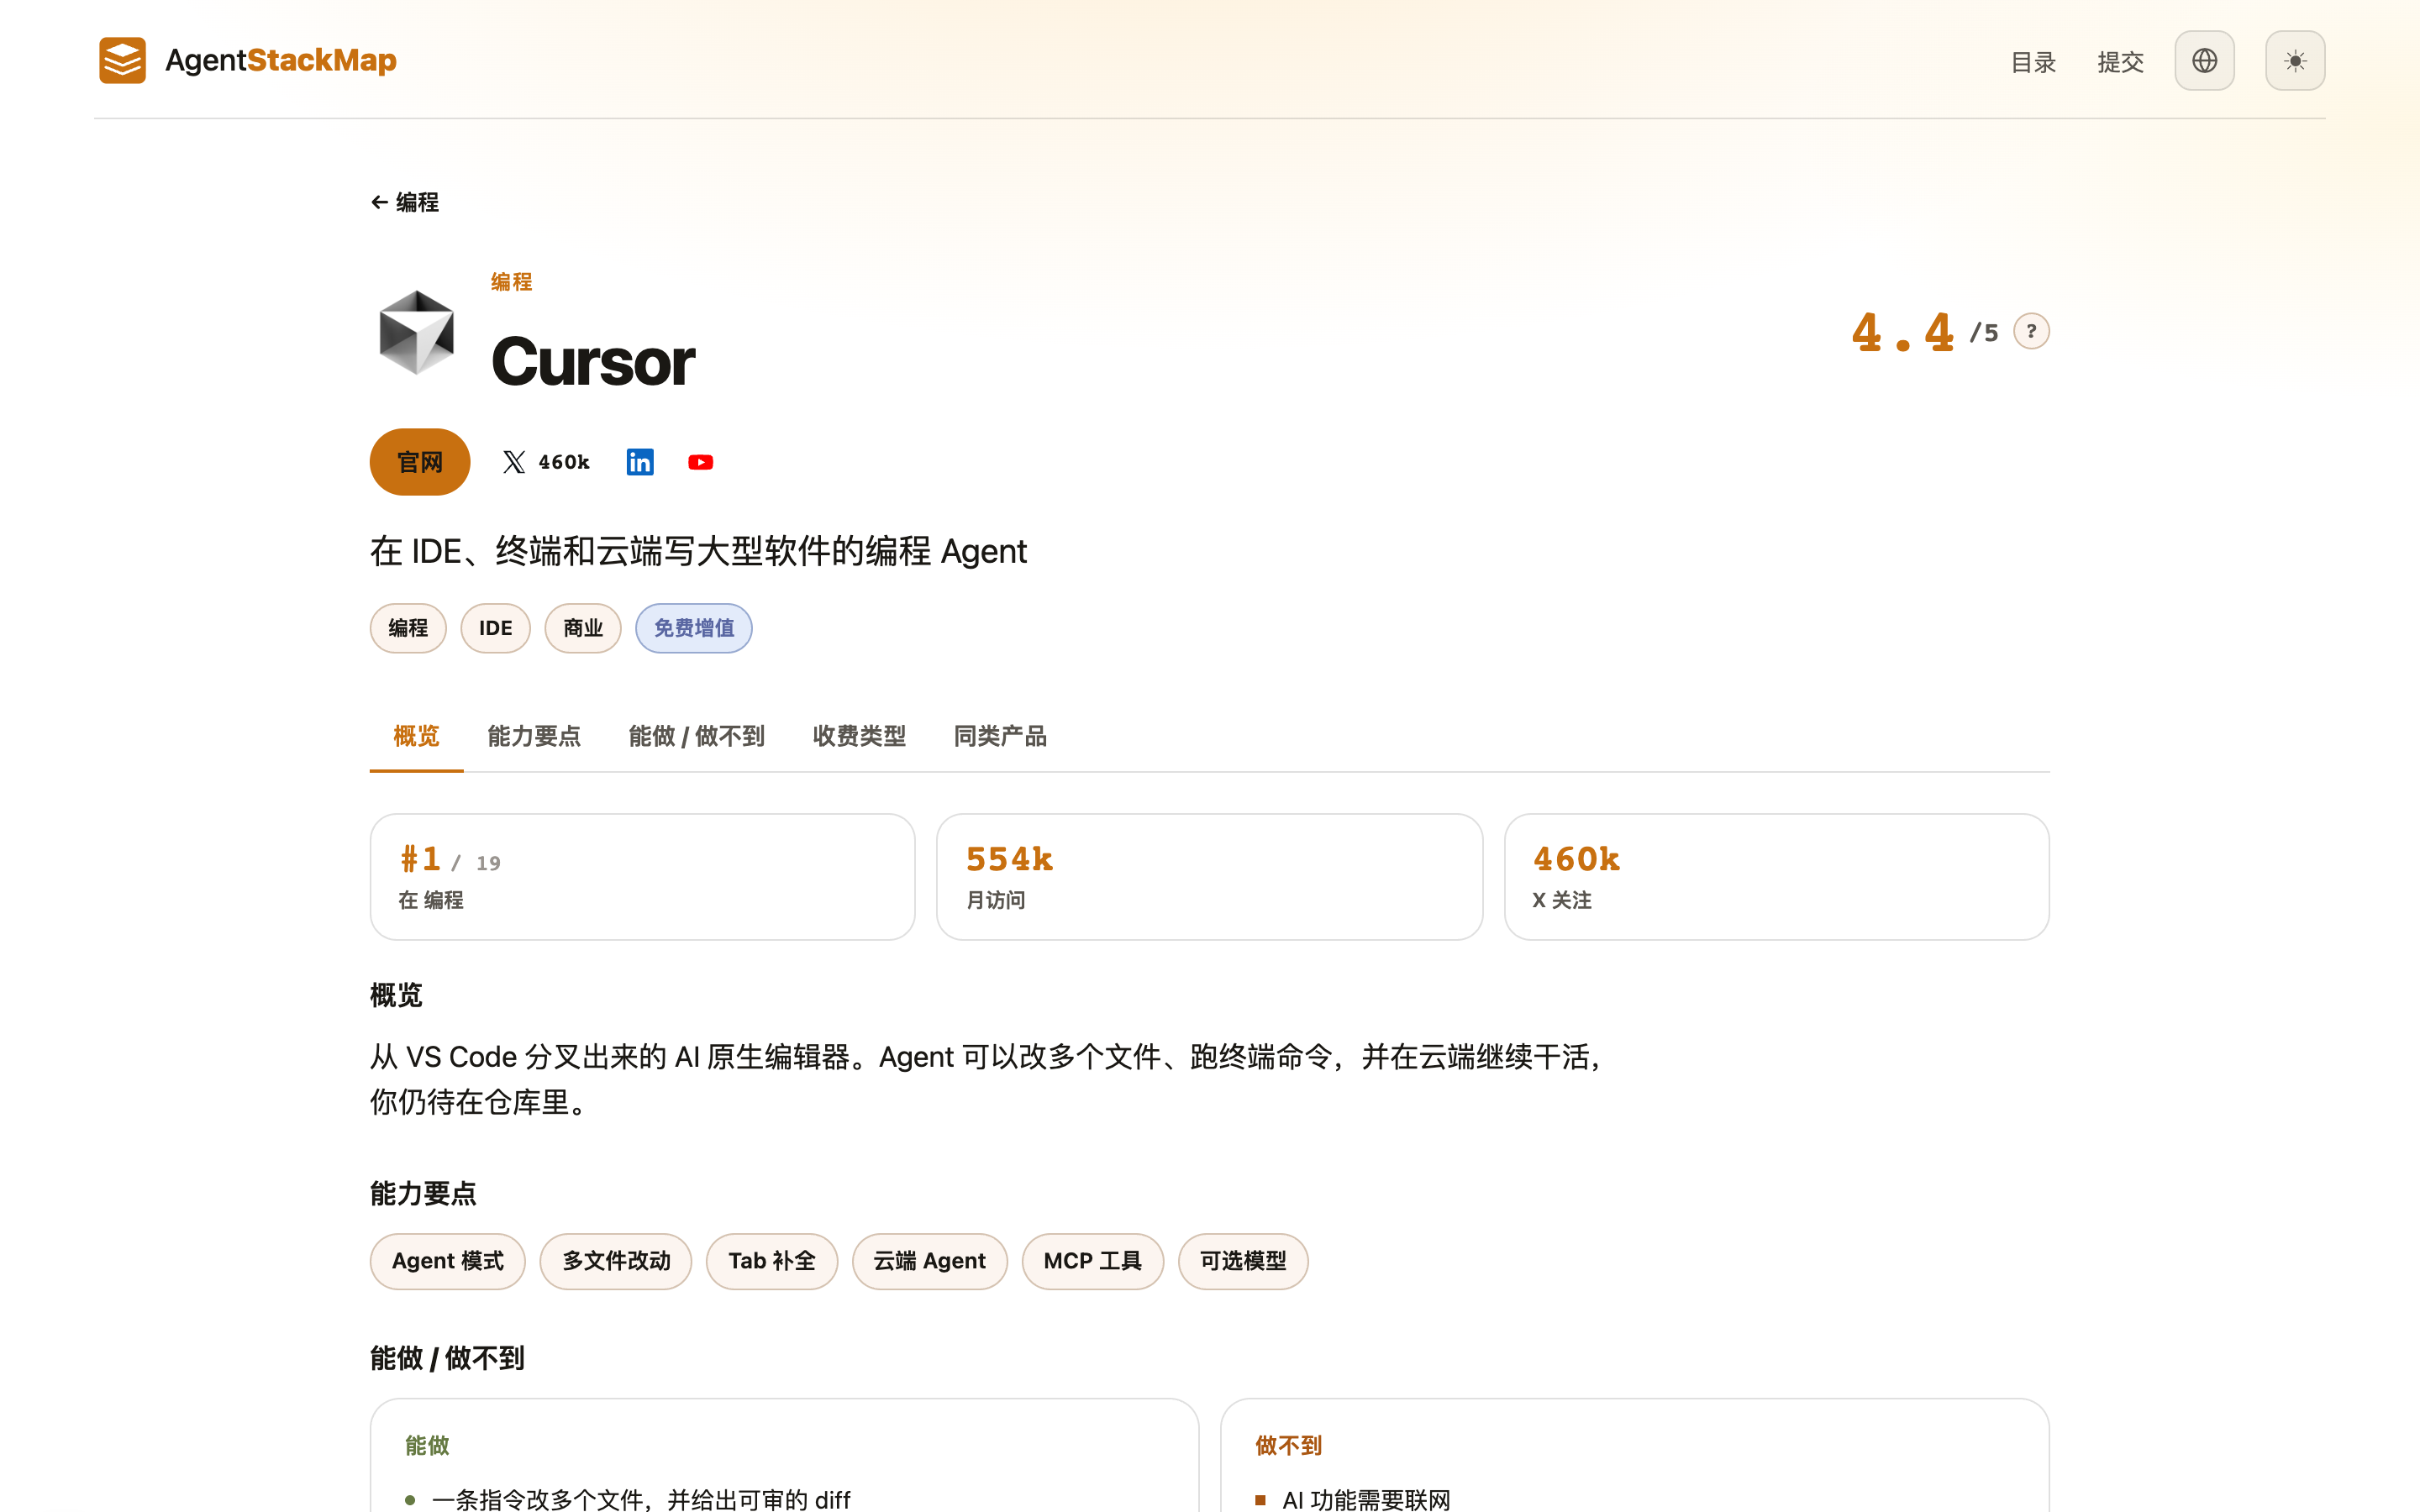Select the 多文件改动 capability chip
Image resolution: width=2420 pixels, height=1512 pixels.
coord(616,1261)
